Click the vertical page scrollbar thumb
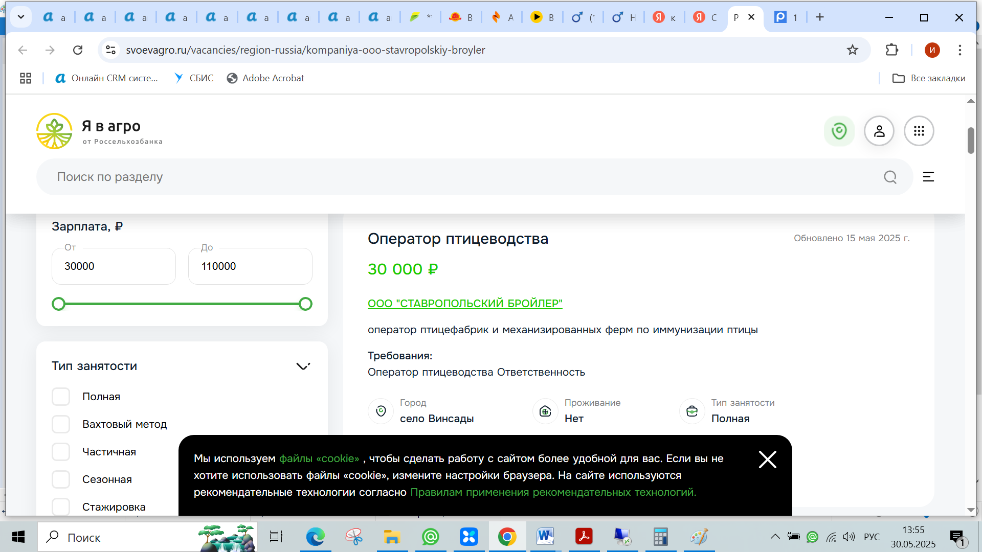Screen dimensions: 982x552 971,140
